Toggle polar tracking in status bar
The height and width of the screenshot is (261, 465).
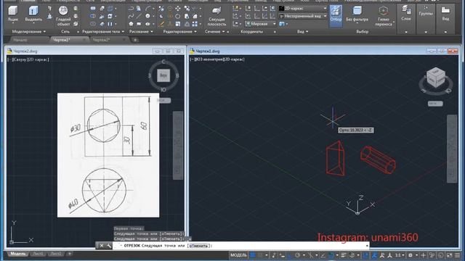coord(298,255)
